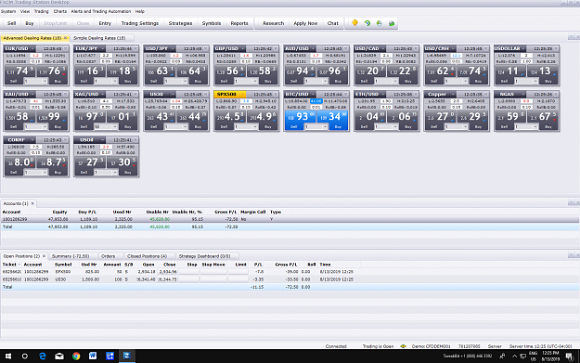The image size is (580, 363).
Task: Click Sell on the USD/CNH tile
Action: coord(434,81)
